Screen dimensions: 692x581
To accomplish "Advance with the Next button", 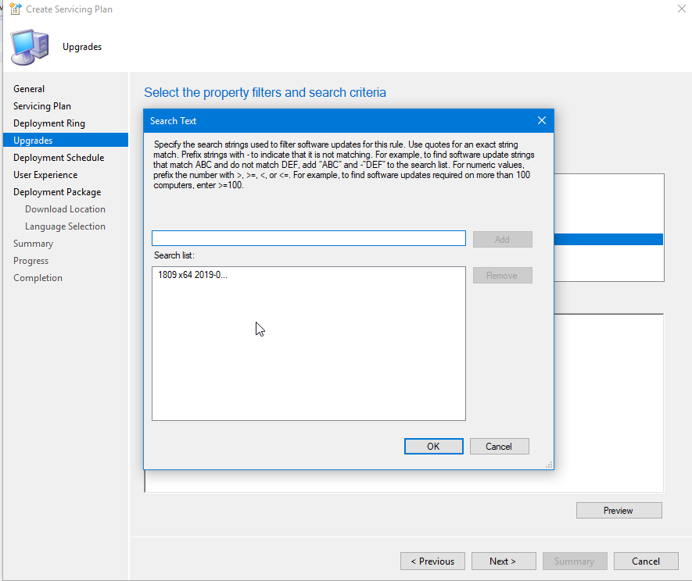I will tap(504, 561).
